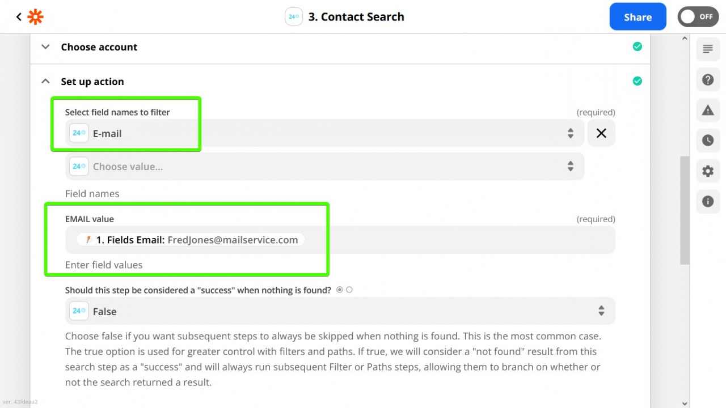
Task: Open the help question mark icon
Action: pyautogui.click(x=708, y=79)
